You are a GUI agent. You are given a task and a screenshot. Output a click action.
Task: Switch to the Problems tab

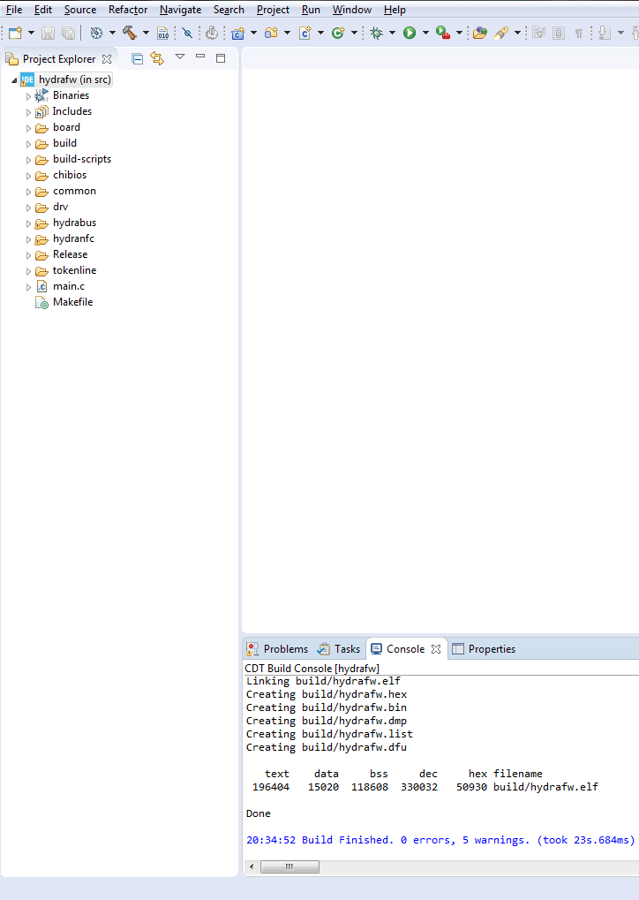278,649
